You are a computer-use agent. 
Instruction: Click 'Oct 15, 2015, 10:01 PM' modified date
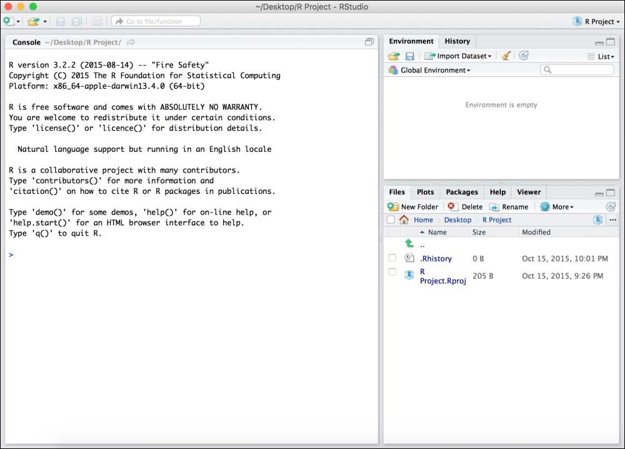tap(565, 258)
